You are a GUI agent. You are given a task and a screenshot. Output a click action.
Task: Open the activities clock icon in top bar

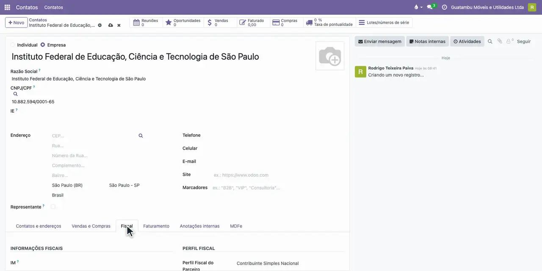(x=444, y=7)
